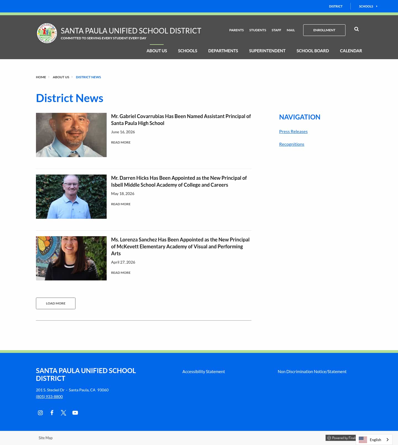Click the Load More button
This screenshot has width=398, height=445.
click(56, 303)
